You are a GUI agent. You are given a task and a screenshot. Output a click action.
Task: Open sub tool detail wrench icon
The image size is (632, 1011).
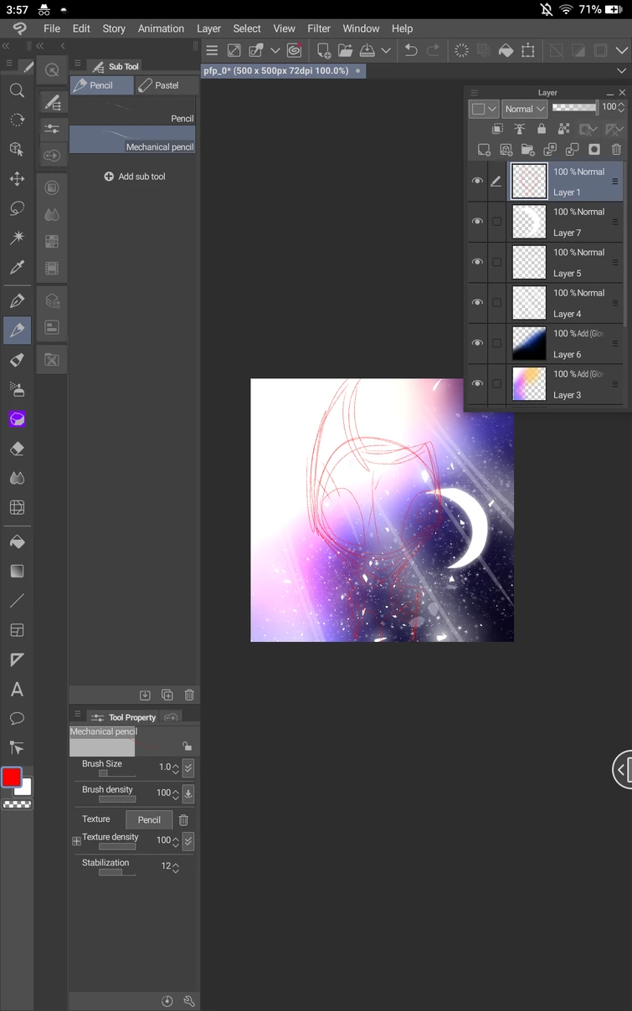point(189,1001)
